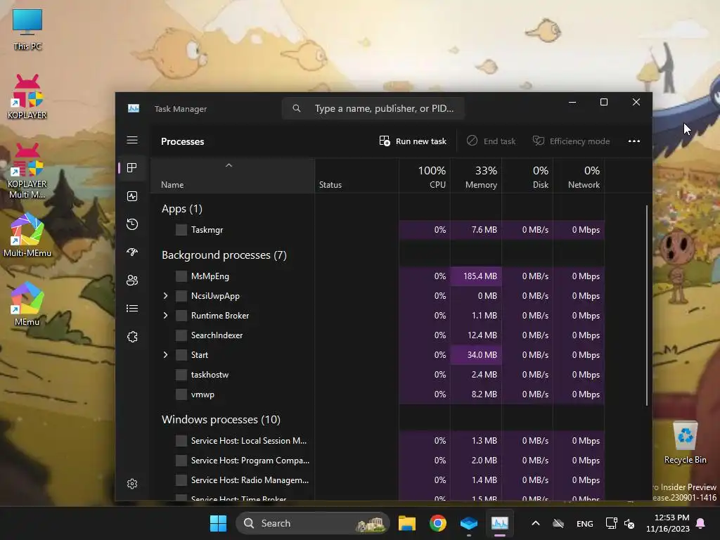The height and width of the screenshot is (540, 720).
Task: Sort by the Name column header
Action: [232, 176]
